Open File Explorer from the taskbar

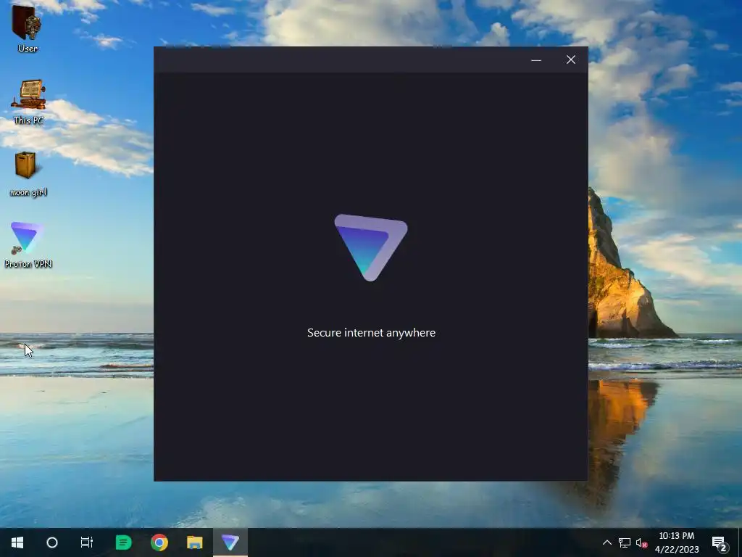click(x=194, y=542)
